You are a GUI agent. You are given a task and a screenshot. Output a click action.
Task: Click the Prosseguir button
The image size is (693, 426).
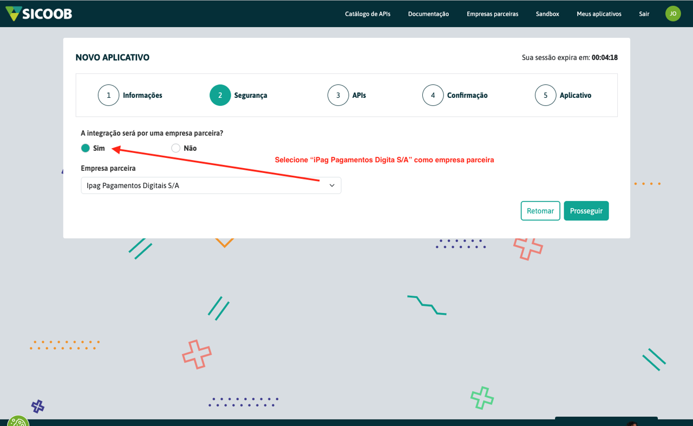[x=586, y=211]
